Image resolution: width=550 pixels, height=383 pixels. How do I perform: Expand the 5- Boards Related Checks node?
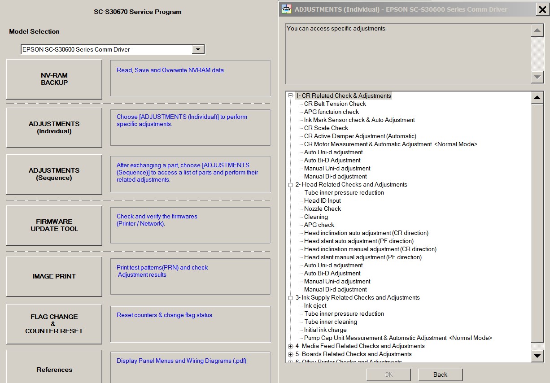pyautogui.click(x=291, y=354)
